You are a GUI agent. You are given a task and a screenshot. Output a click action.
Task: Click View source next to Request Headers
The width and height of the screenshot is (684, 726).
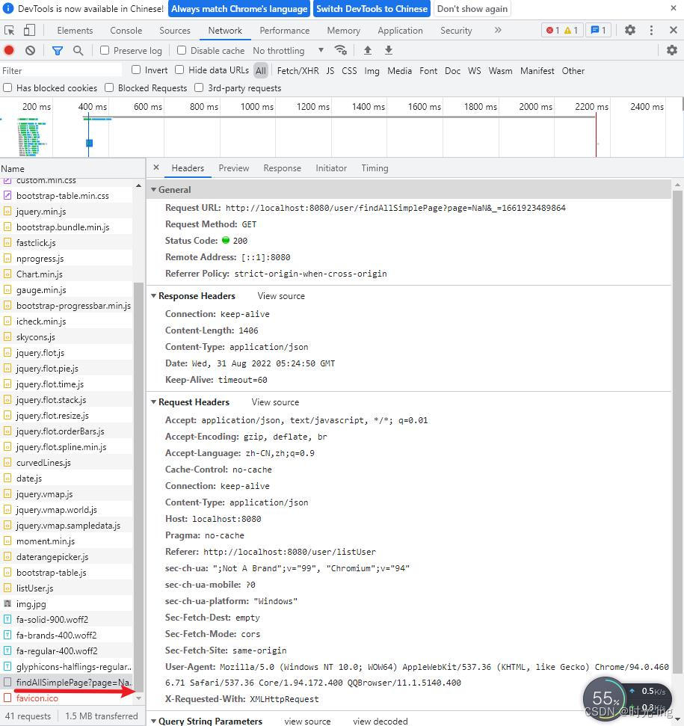(x=274, y=402)
